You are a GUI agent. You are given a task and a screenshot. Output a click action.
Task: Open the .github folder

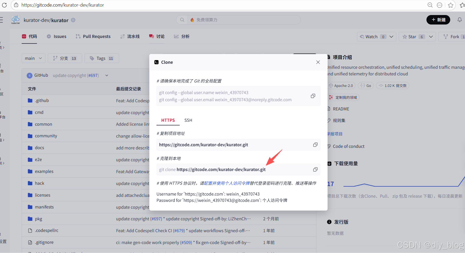point(42,100)
